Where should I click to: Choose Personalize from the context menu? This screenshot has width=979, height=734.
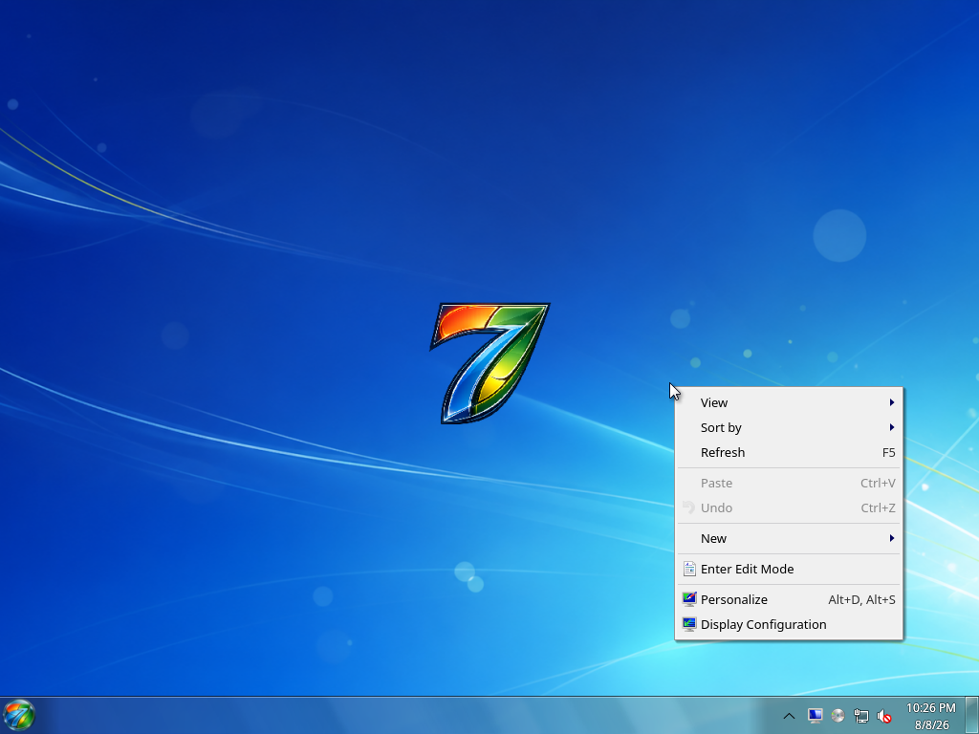789,599
